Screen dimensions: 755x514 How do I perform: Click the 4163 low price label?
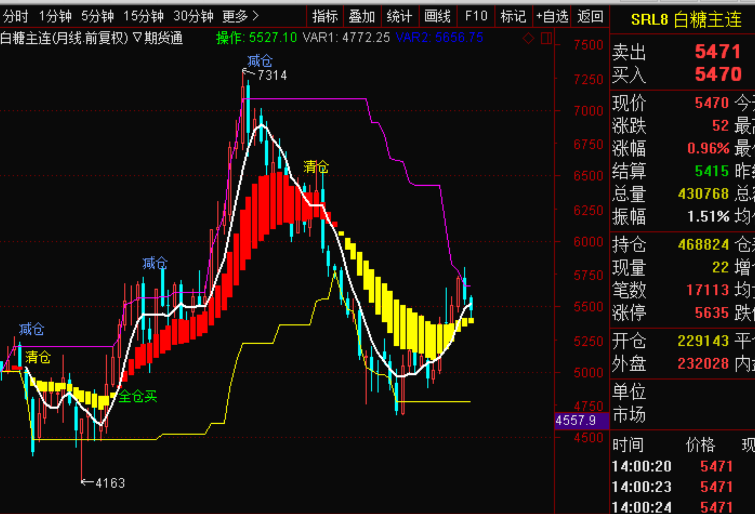coord(110,483)
